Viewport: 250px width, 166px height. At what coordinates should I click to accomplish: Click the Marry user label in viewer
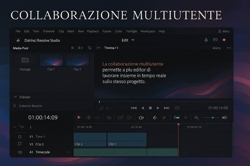tap(216, 48)
